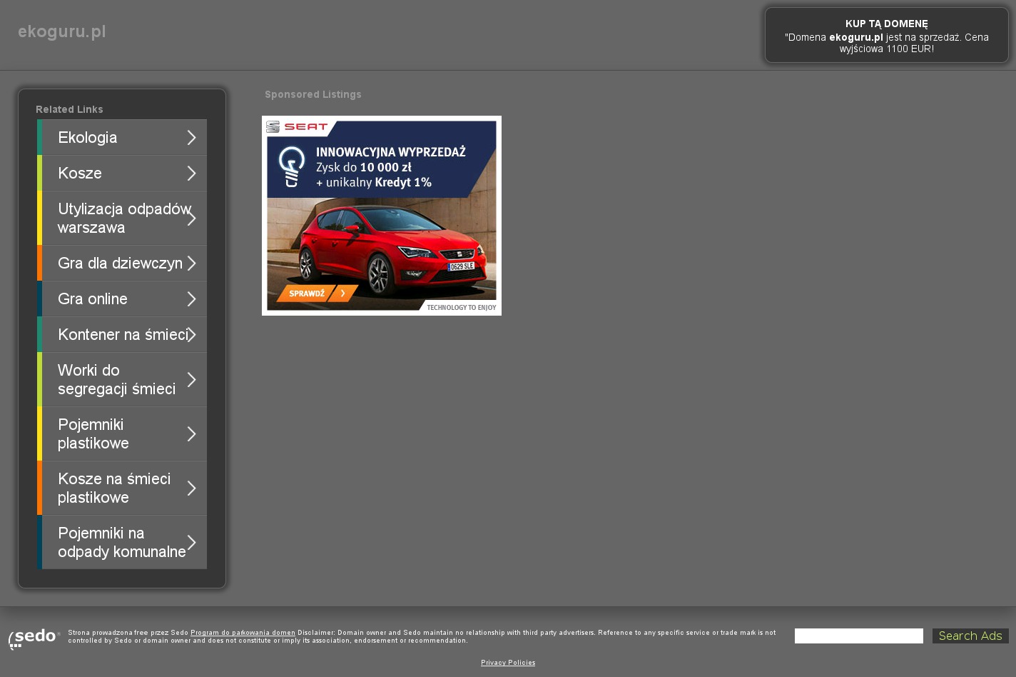Click the SEAT logo in the ad

tap(298, 127)
